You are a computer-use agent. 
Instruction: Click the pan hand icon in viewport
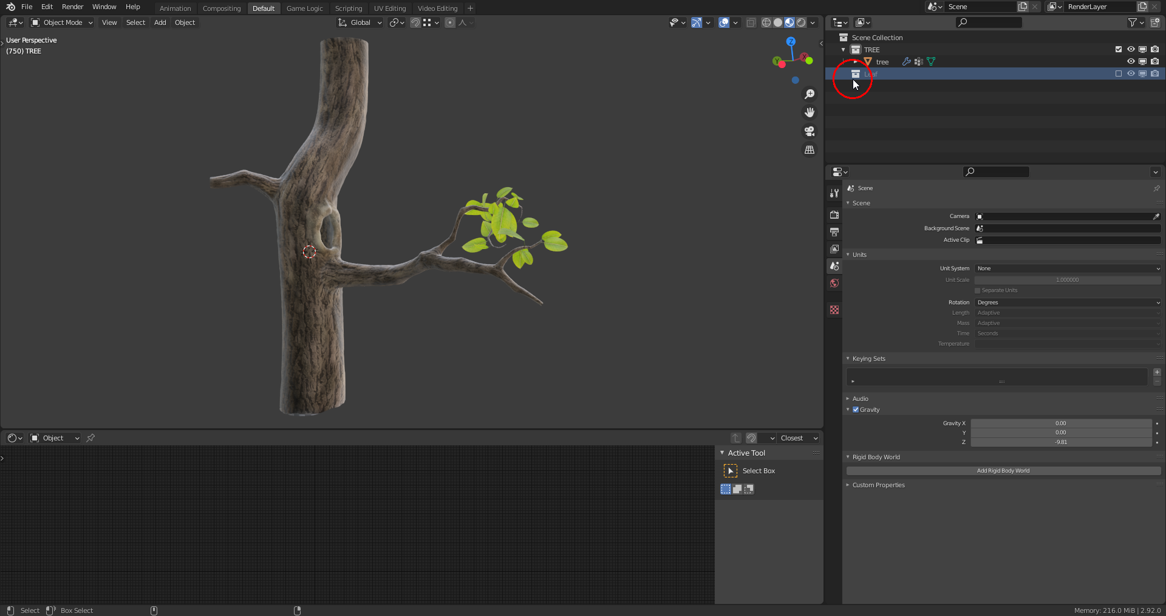810,112
